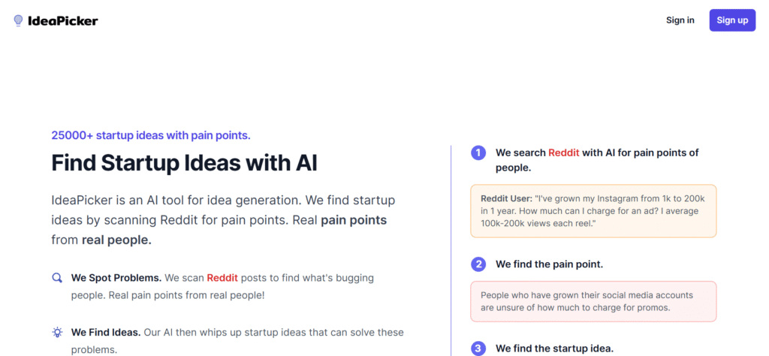Click the pink pain point description box

tap(593, 302)
